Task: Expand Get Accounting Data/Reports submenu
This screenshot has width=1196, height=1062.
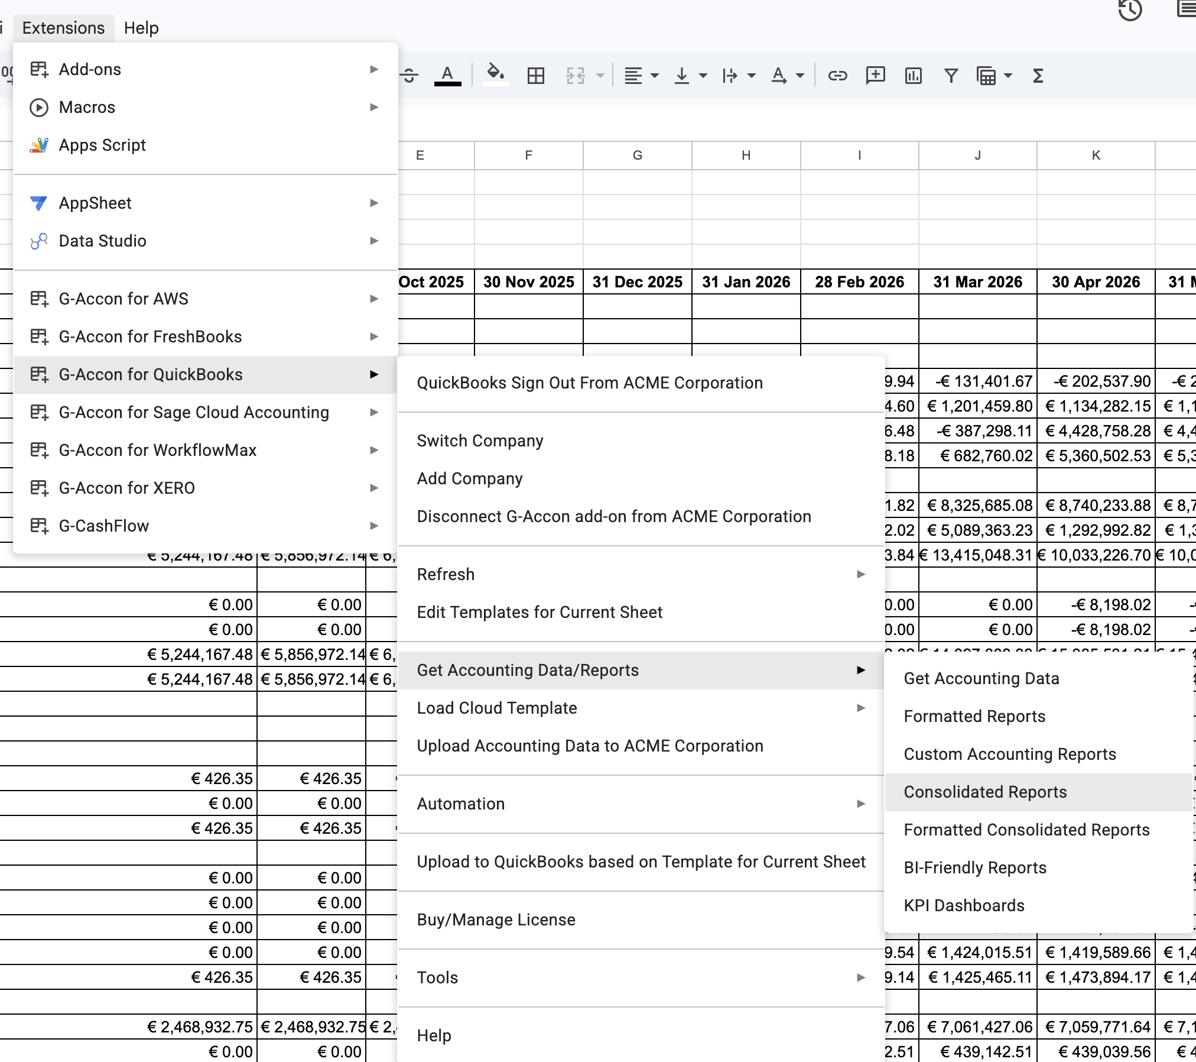Action: (x=641, y=670)
